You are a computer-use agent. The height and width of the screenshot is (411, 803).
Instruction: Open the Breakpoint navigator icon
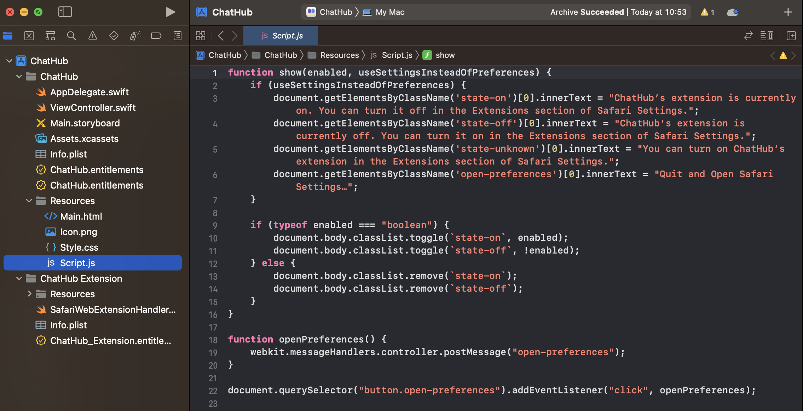[x=156, y=36]
